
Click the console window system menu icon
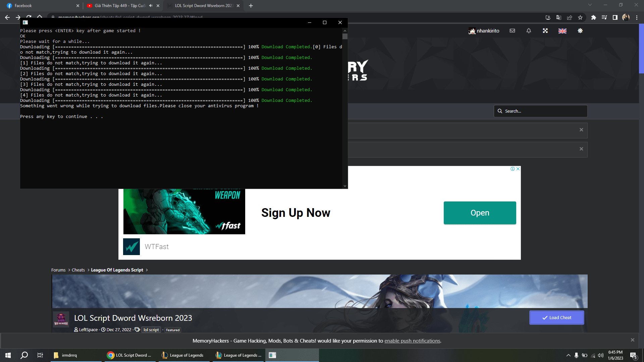(x=25, y=22)
